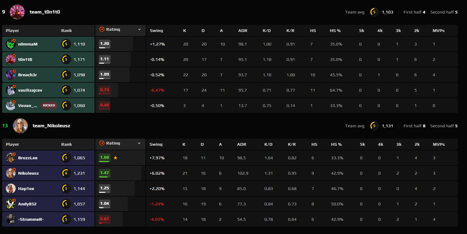Expand the Rating sort chevron in the top table
The image size is (467, 234).
coord(139,30)
